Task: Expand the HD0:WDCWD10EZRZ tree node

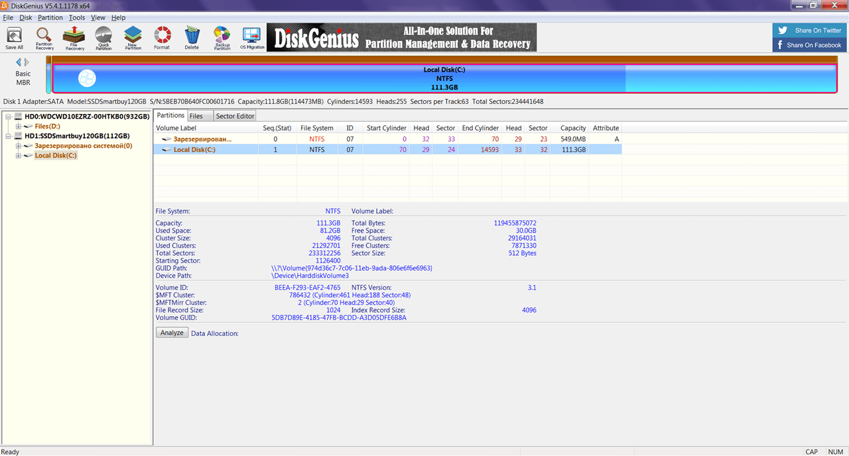Action: tap(9, 117)
